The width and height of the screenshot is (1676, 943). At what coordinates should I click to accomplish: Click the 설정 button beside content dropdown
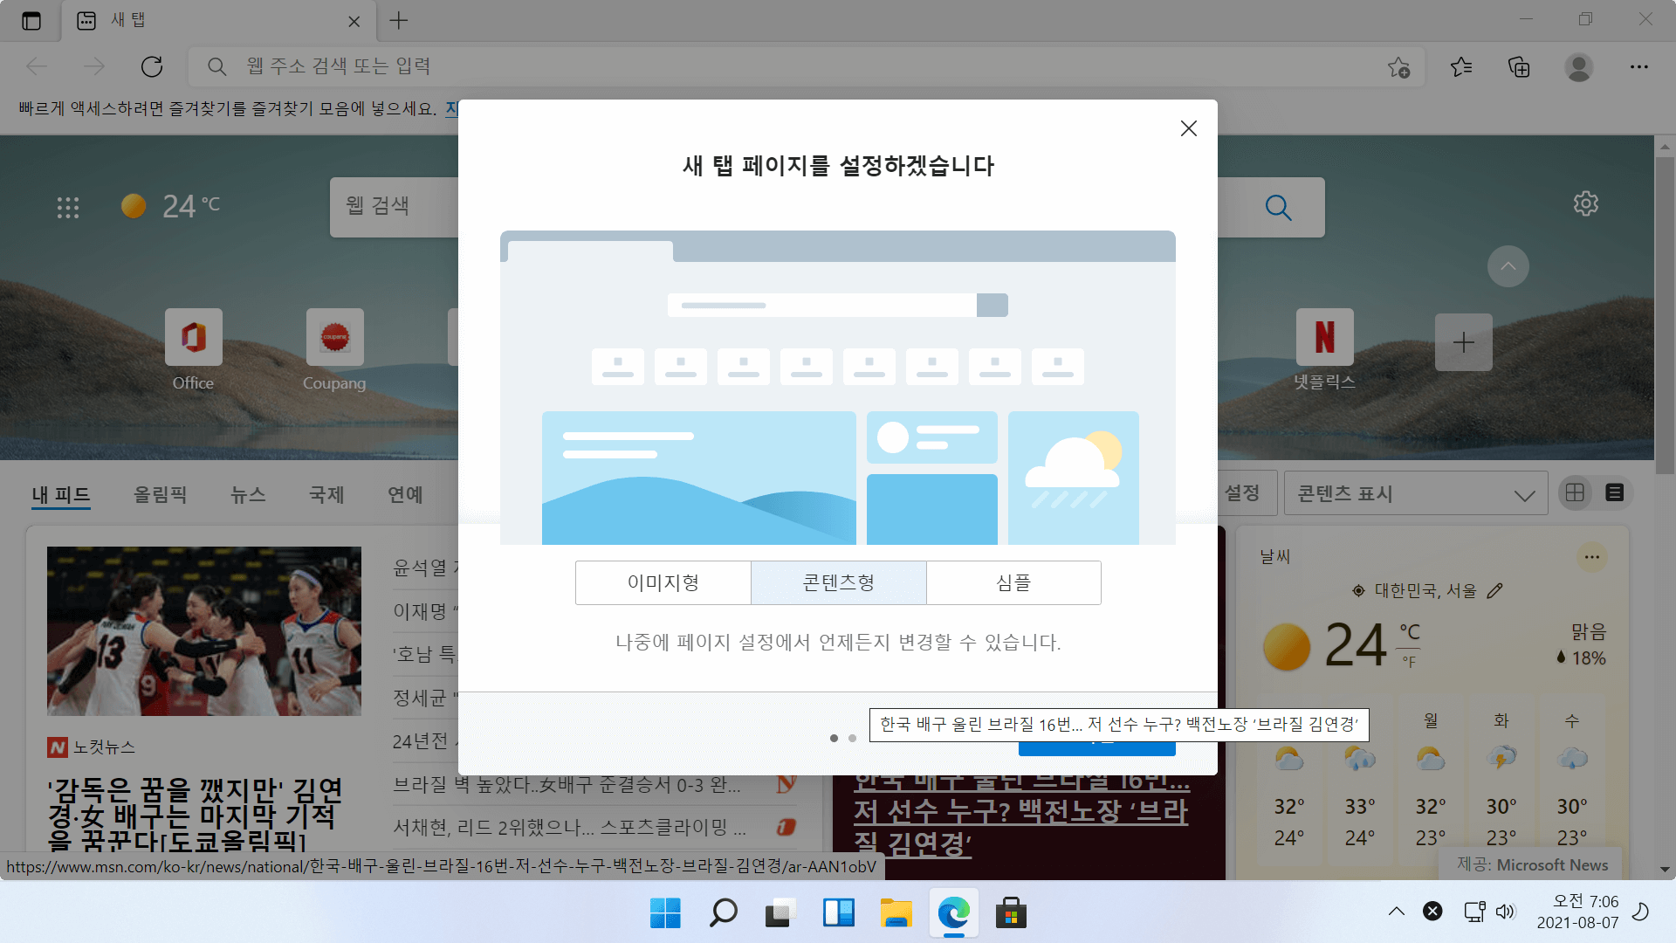[x=1245, y=492]
